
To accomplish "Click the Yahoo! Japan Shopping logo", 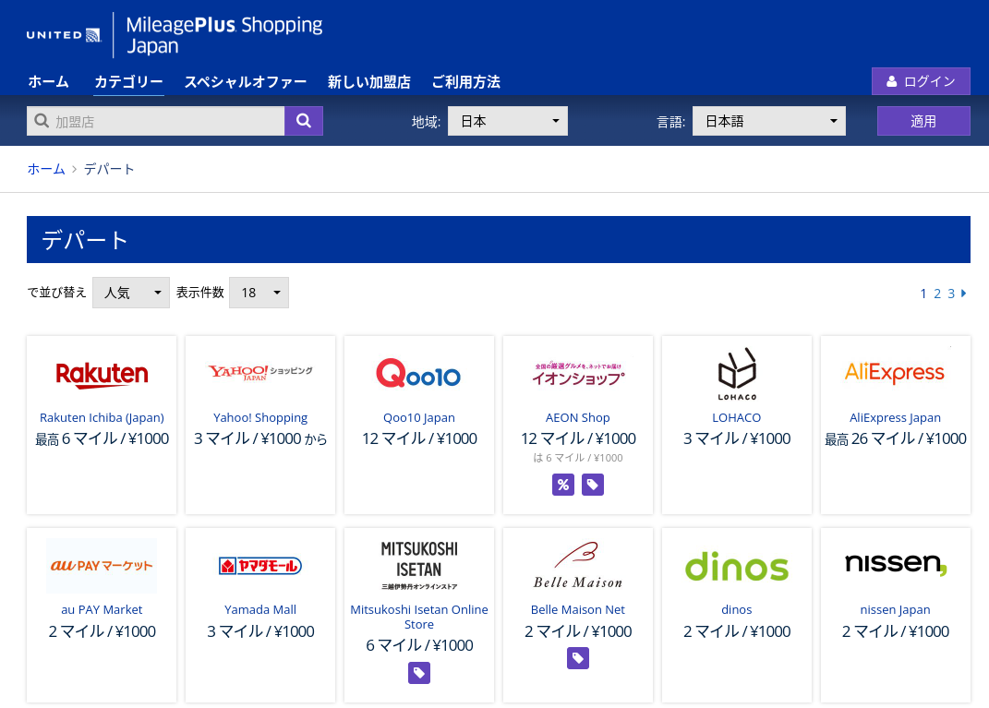I will [x=260, y=372].
